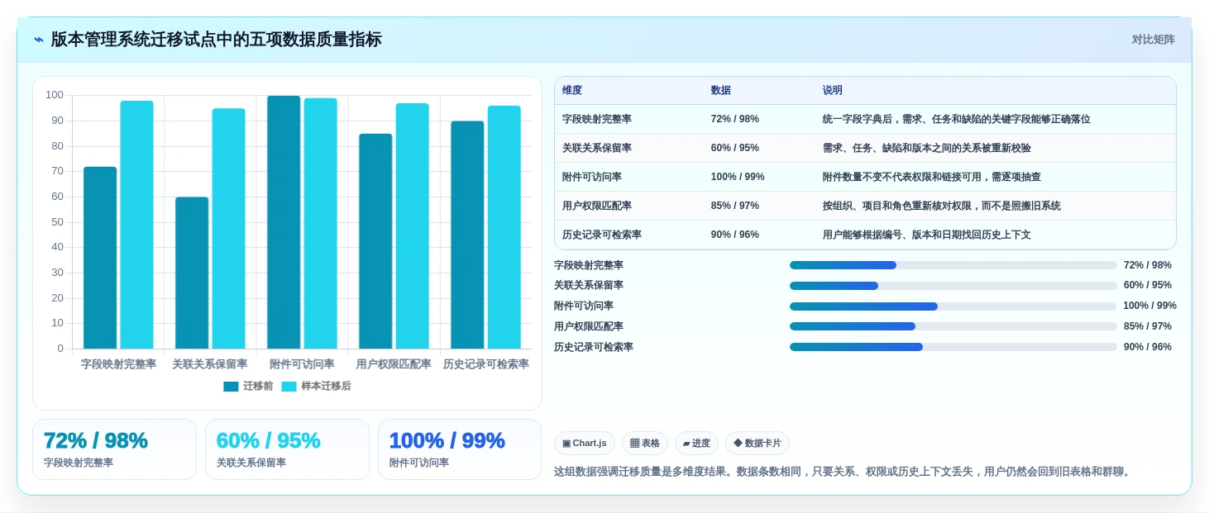Click the 关联关系保留率 x-axis label

pyautogui.click(x=210, y=364)
